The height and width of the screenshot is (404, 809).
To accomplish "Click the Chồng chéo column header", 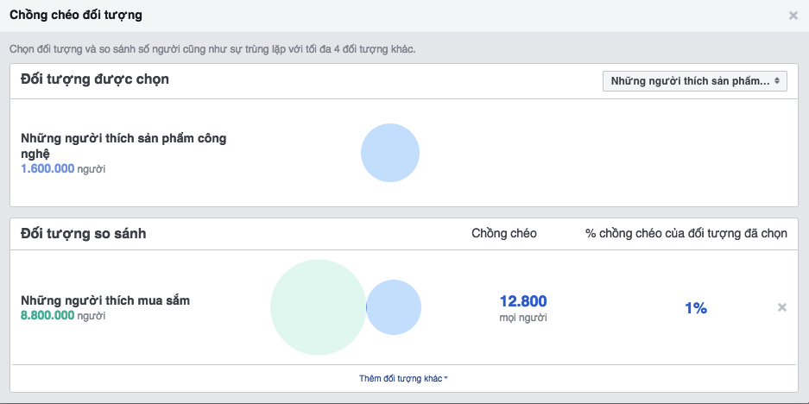I will (x=504, y=234).
